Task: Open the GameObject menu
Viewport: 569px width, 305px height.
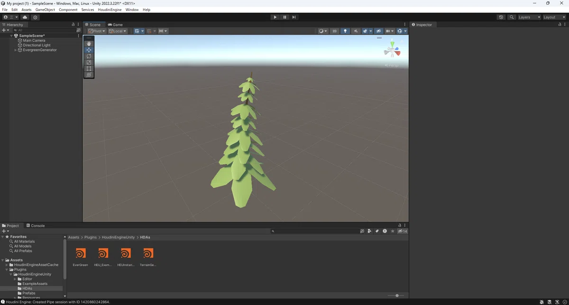Action: click(45, 9)
